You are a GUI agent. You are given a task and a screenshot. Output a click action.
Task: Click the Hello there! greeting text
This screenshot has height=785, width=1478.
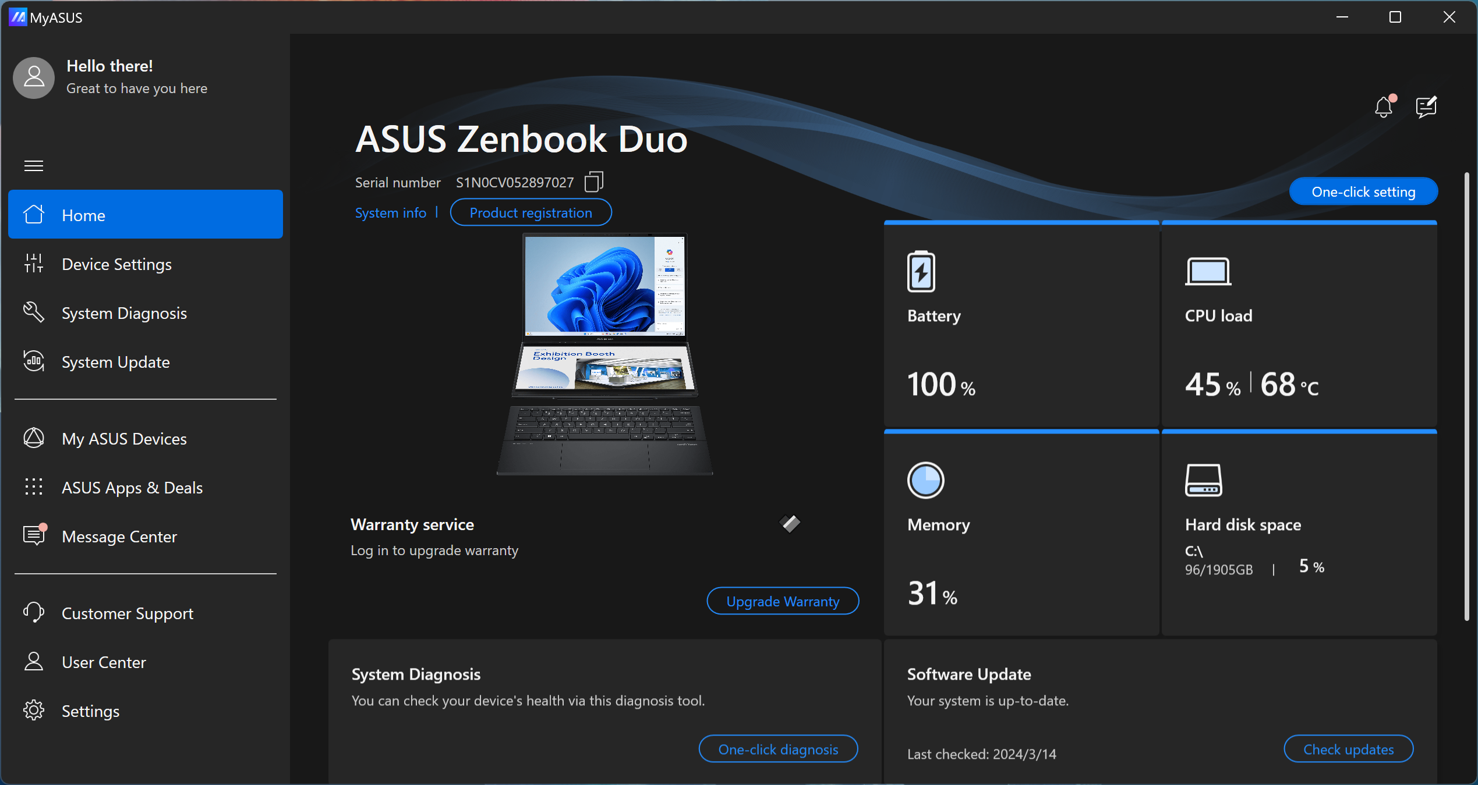click(109, 66)
